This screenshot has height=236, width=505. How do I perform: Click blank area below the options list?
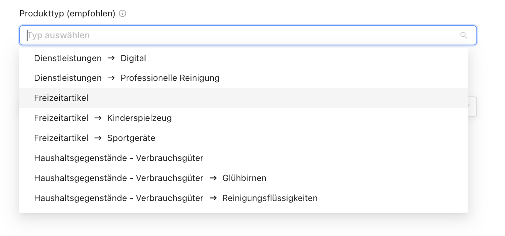click(244, 224)
